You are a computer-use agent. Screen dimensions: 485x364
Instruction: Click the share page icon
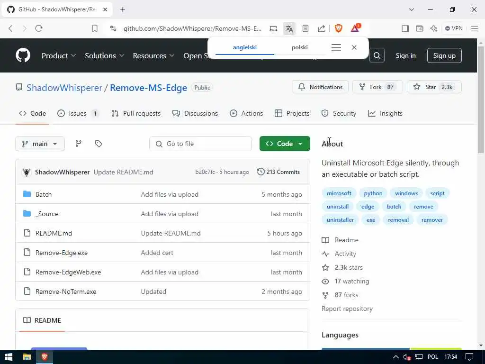point(322,28)
